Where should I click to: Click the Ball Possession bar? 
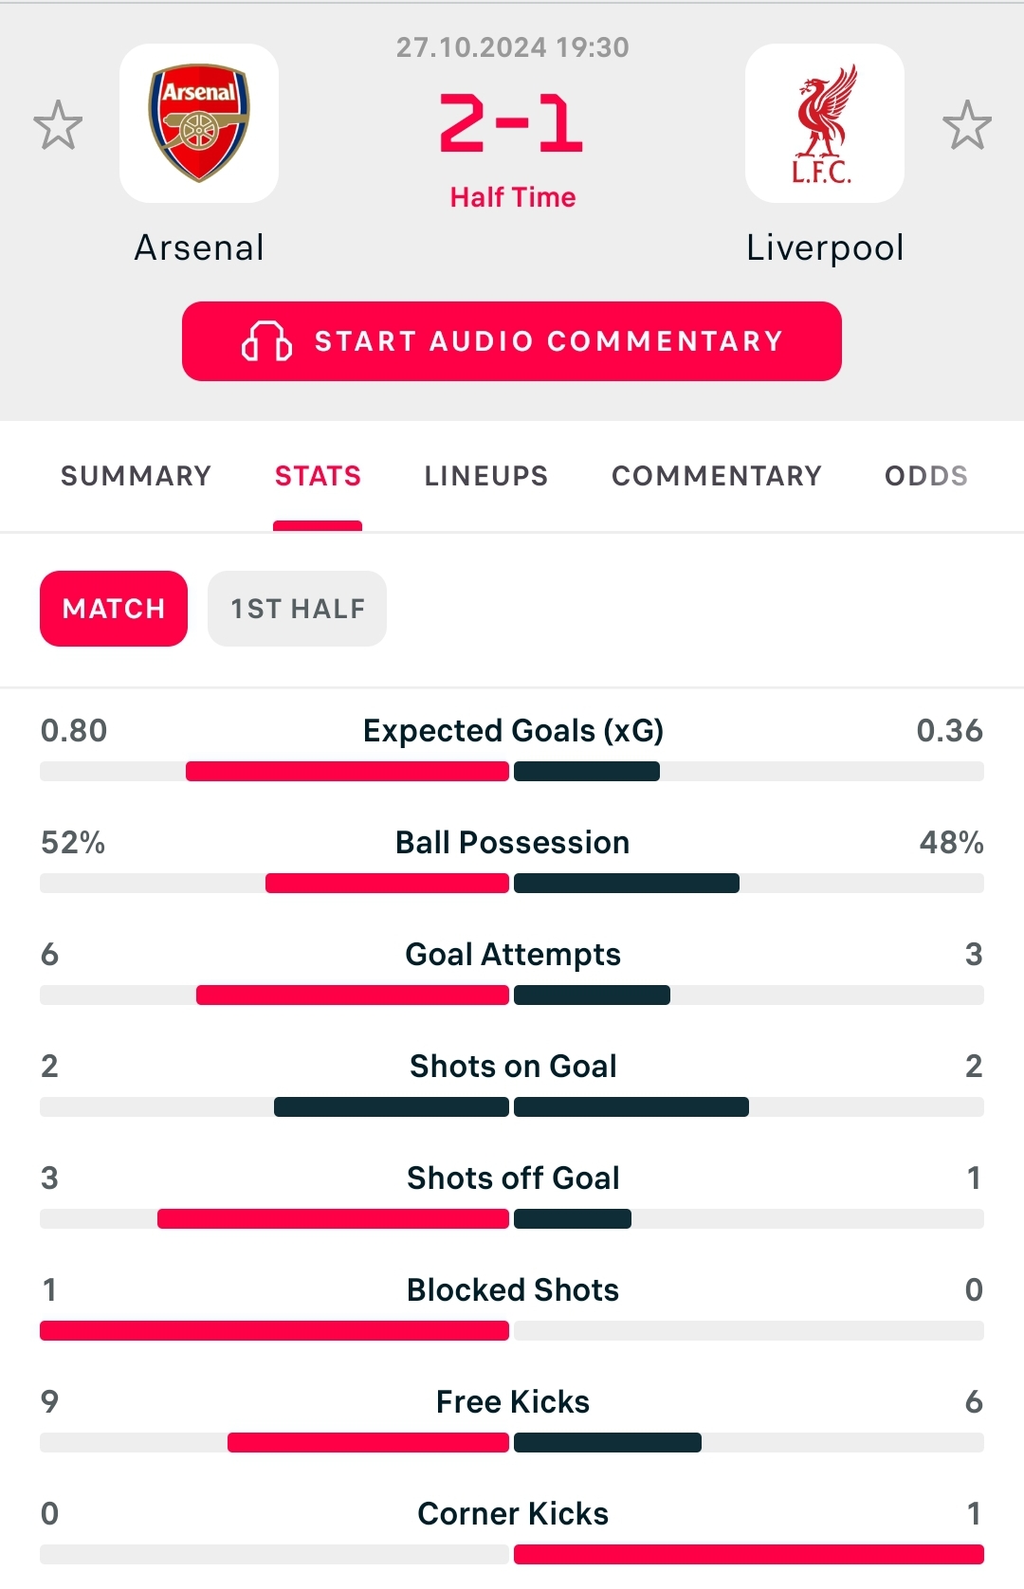(512, 884)
